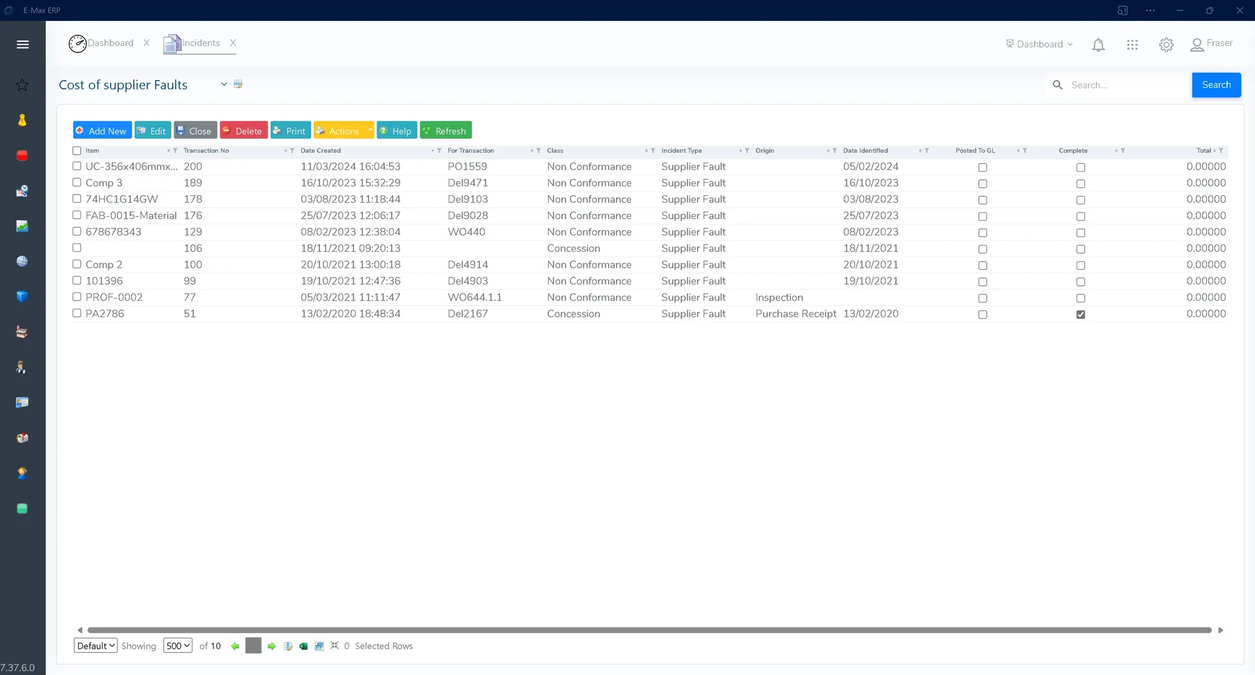This screenshot has width=1255, height=675.
Task: Click the horizontal scrollbar of the grid
Action: tap(649, 630)
